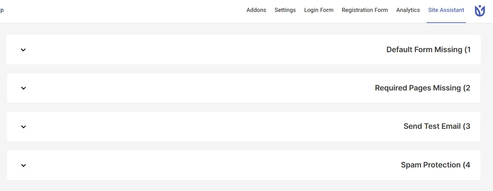Click the Send Test Email heading text
The height and width of the screenshot is (191, 493).
point(437,126)
